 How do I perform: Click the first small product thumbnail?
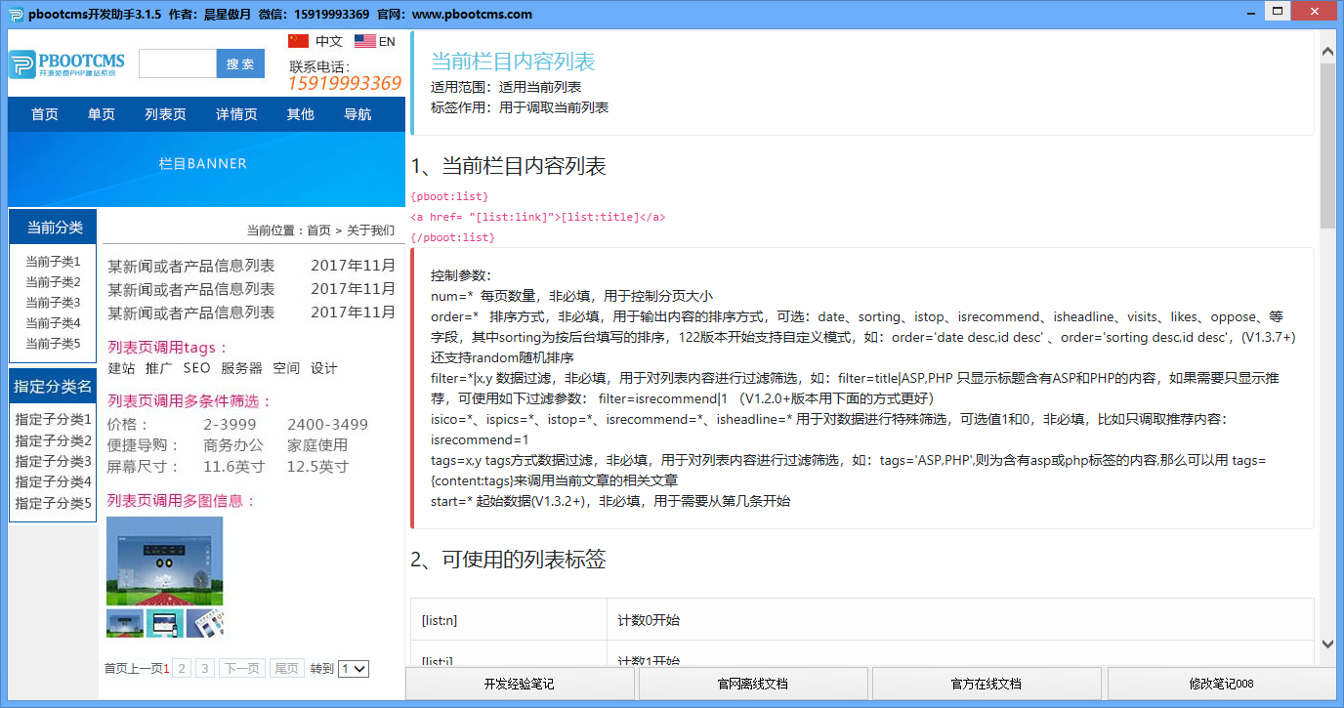click(x=125, y=622)
